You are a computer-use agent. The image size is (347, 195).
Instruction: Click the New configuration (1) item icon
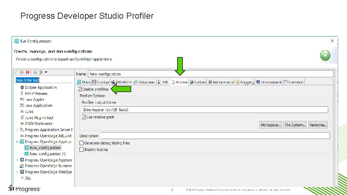coord(26,154)
